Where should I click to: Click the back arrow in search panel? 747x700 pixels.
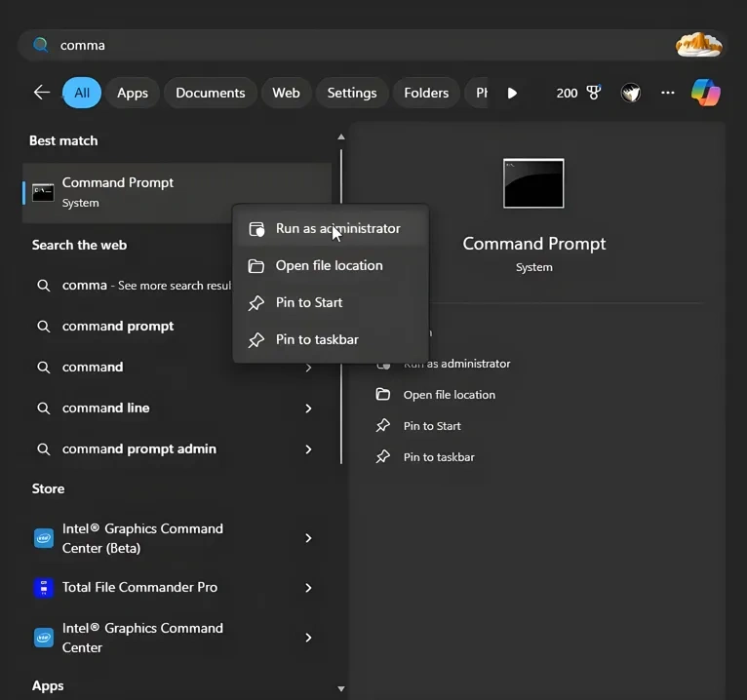click(x=42, y=93)
